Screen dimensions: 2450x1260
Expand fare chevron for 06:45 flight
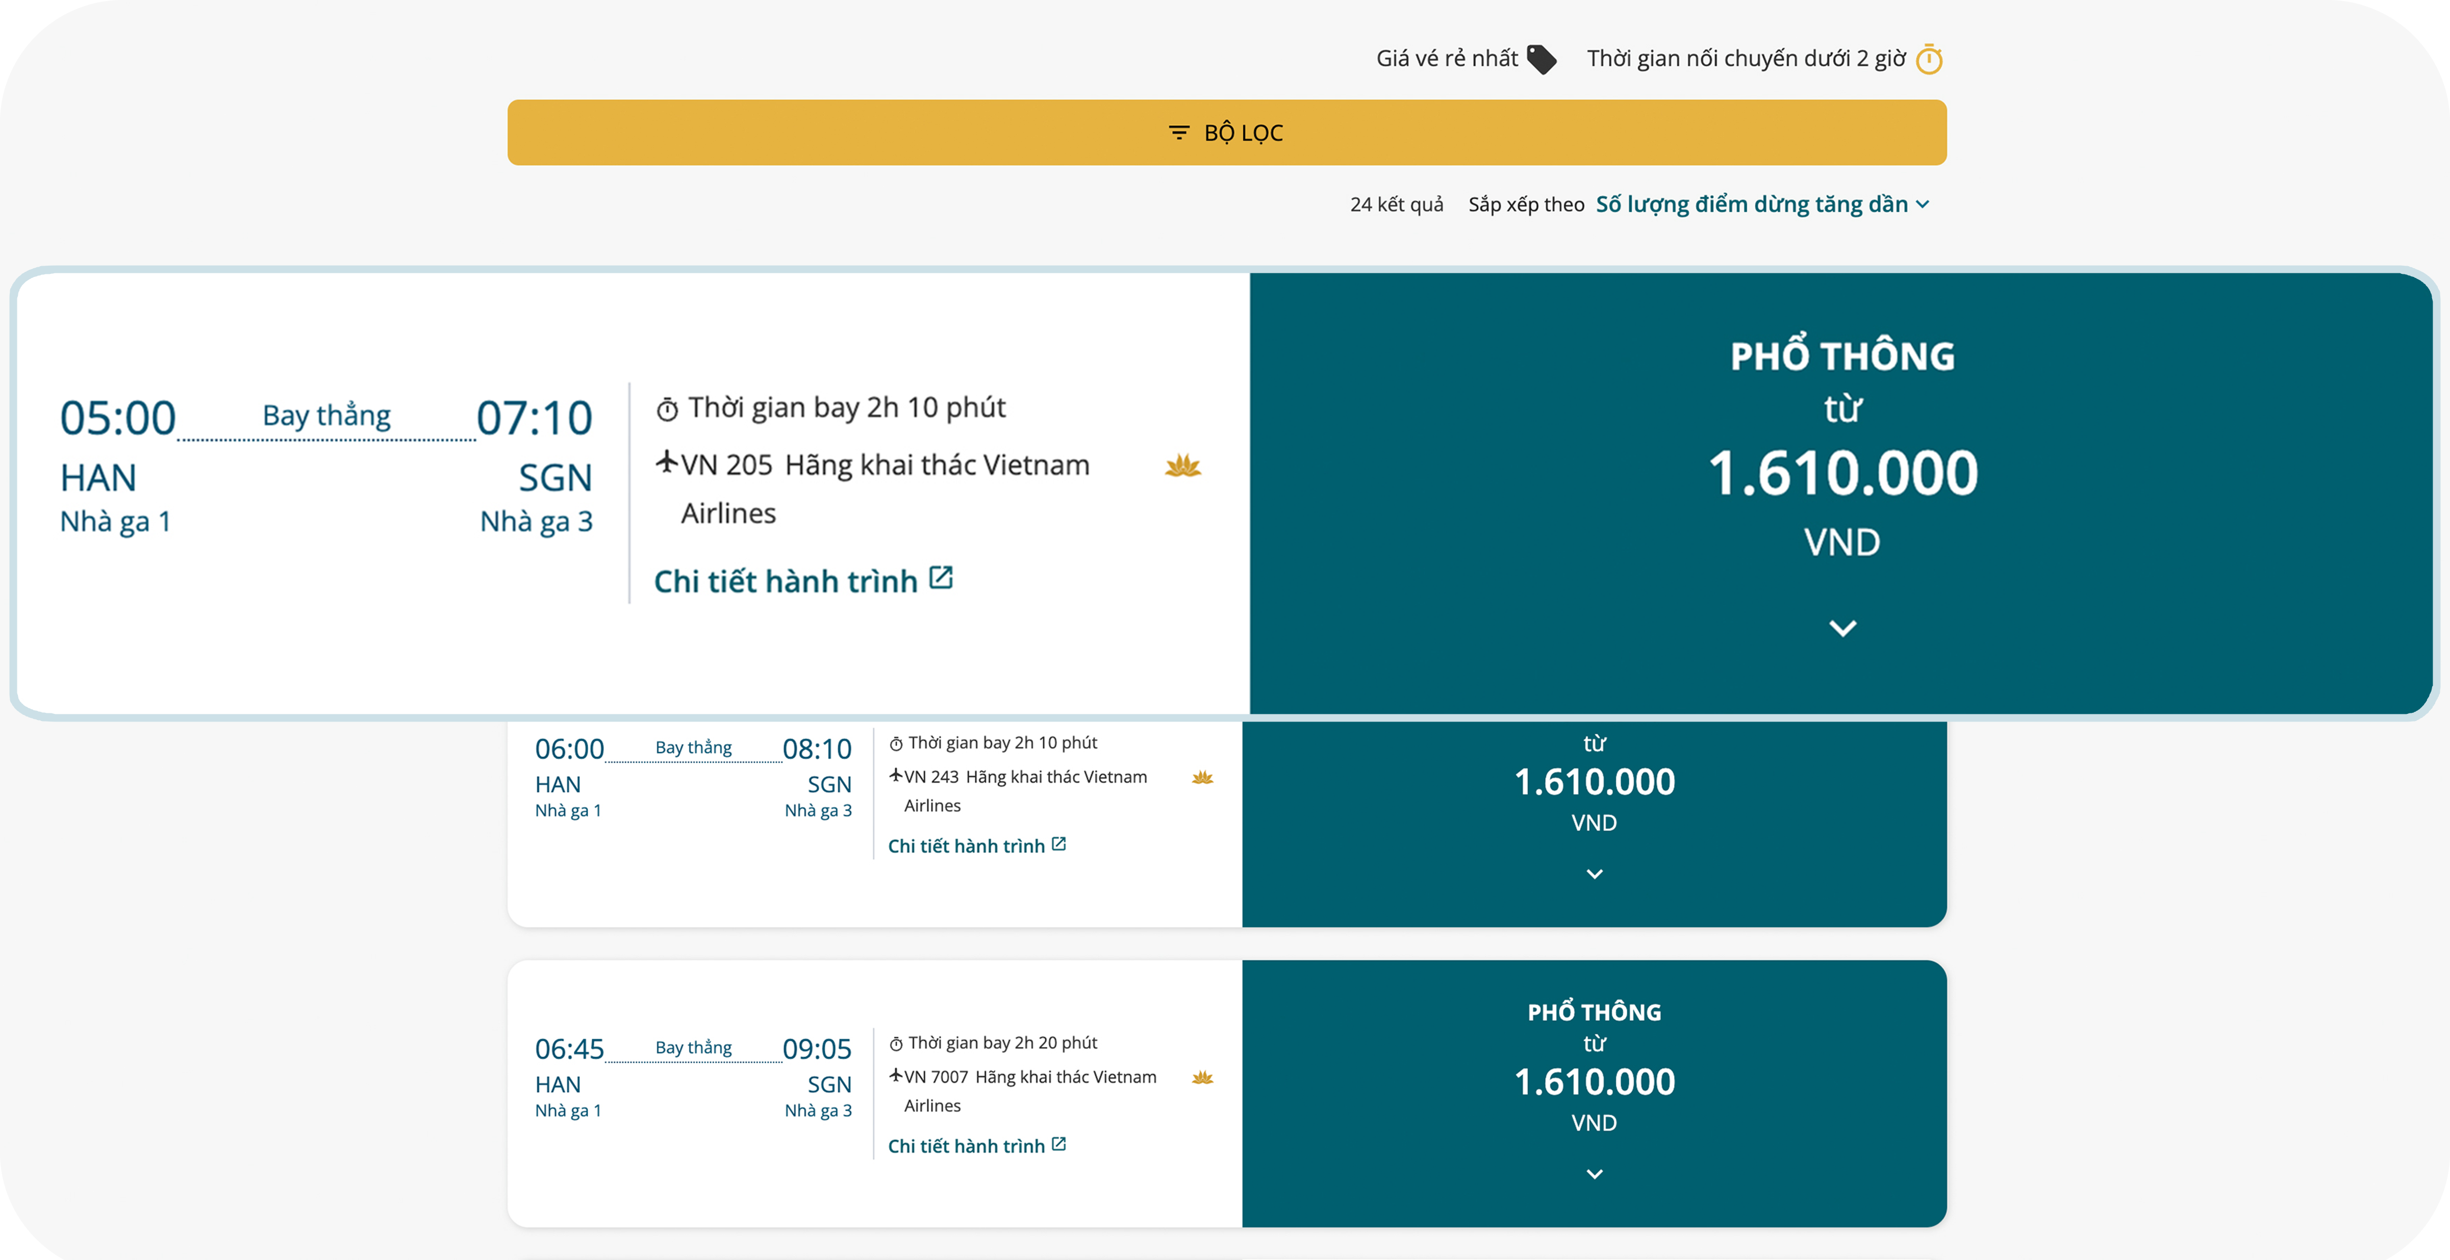(1594, 1173)
